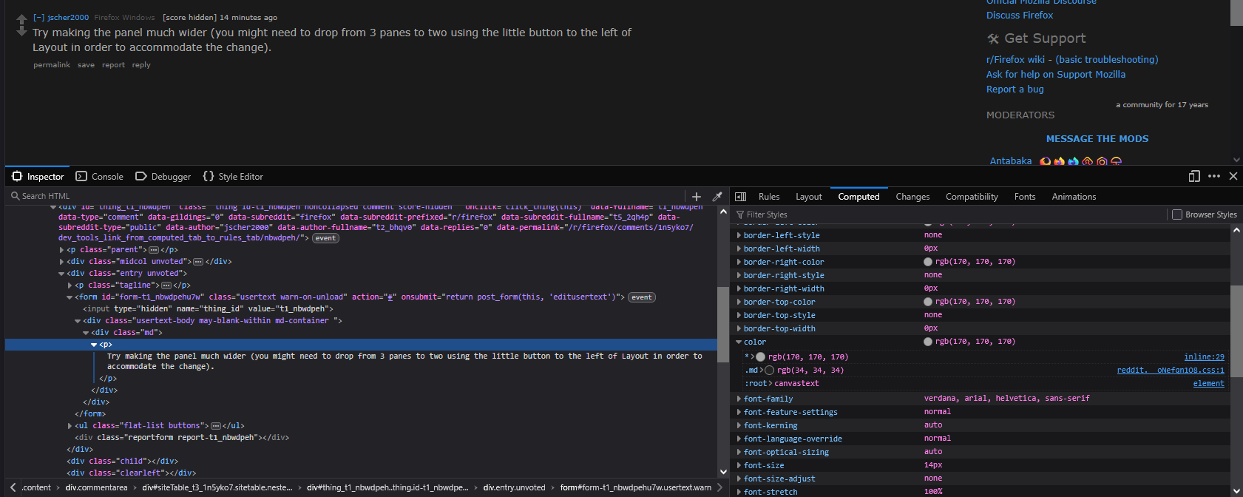Click the comment permalink link
The width and height of the screenshot is (1243, 497).
click(x=52, y=65)
